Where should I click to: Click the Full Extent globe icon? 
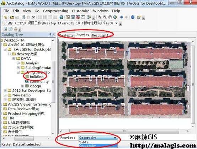[x=115, y=17]
